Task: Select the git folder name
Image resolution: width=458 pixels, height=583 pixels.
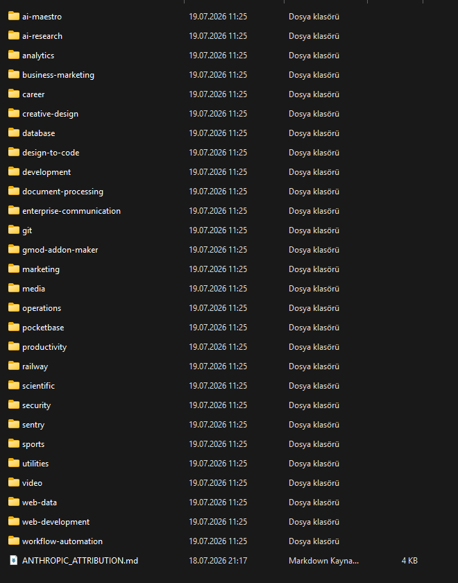Action: point(27,230)
